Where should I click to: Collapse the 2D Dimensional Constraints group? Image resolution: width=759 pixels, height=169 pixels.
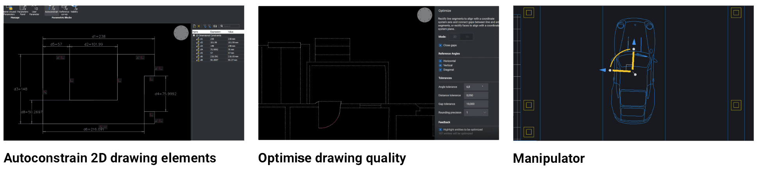(x=194, y=35)
